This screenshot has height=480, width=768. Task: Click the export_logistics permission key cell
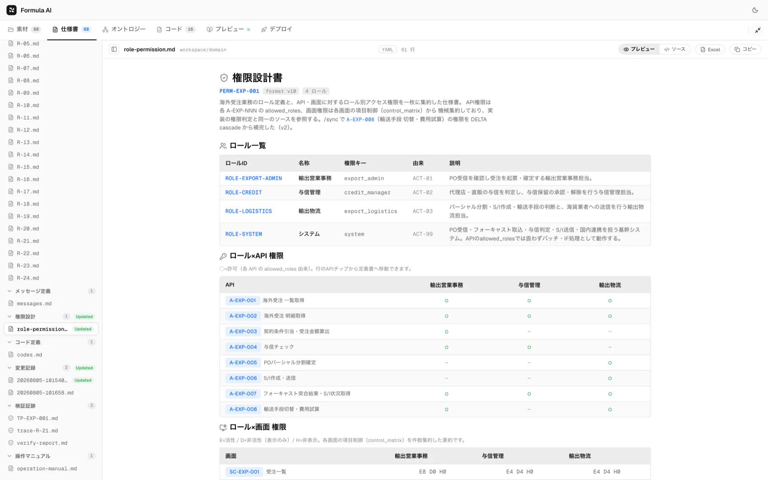[x=370, y=212]
